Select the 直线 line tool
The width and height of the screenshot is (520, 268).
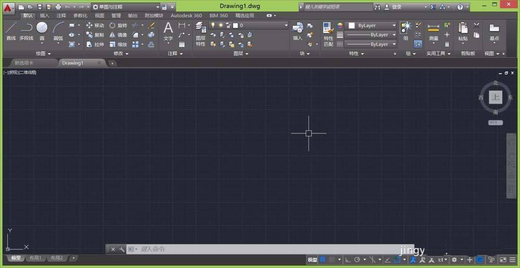click(x=11, y=32)
